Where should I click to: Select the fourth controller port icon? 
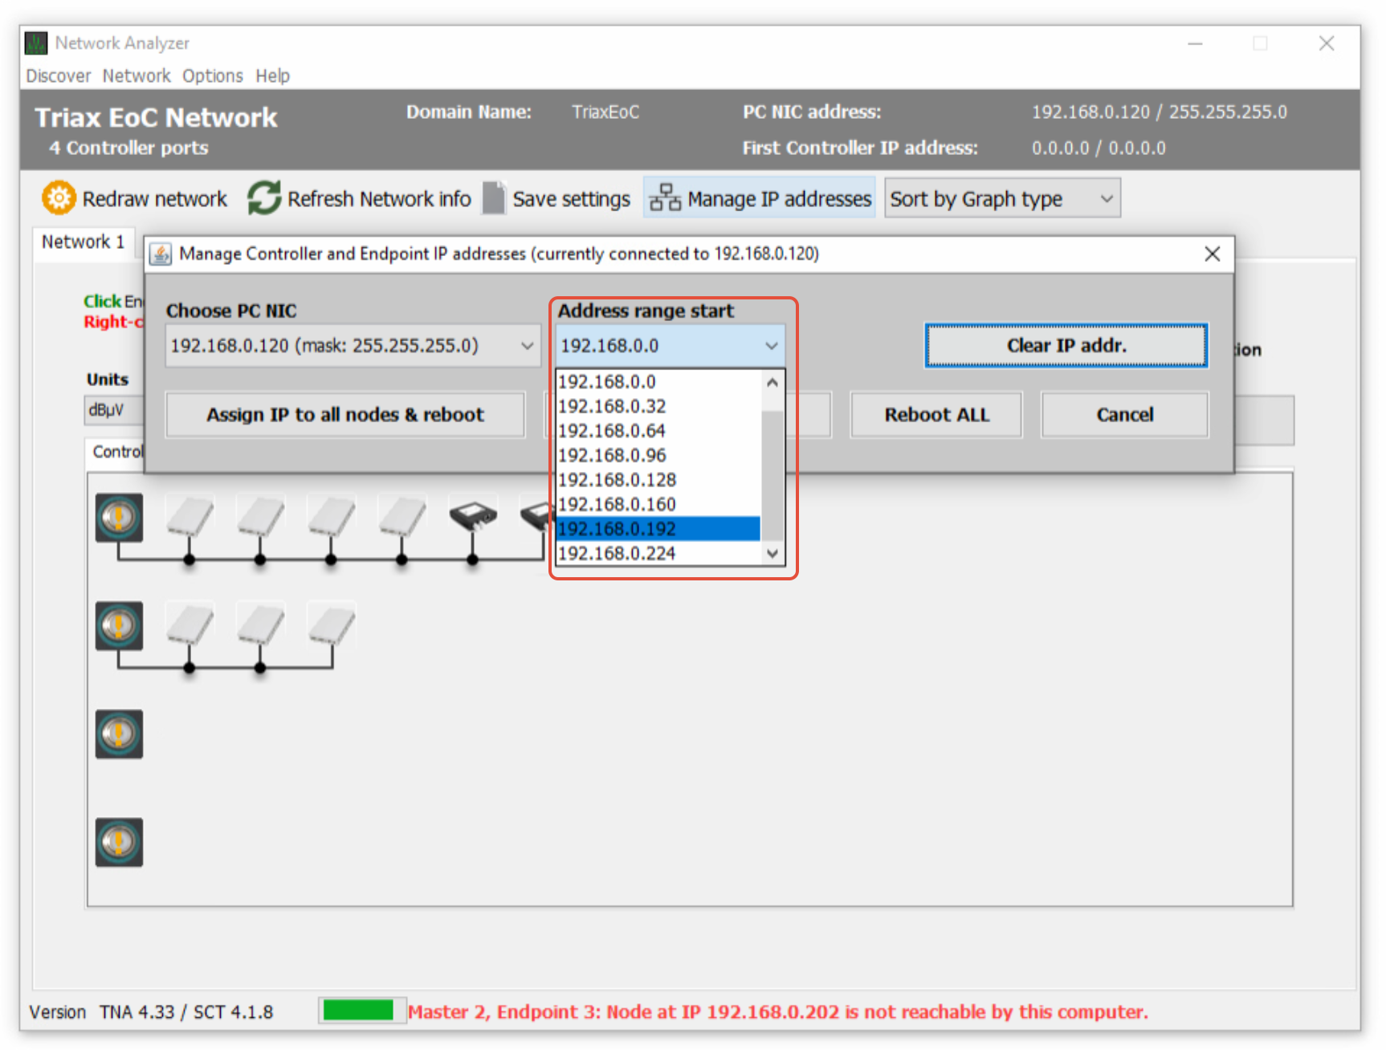[x=119, y=842]
